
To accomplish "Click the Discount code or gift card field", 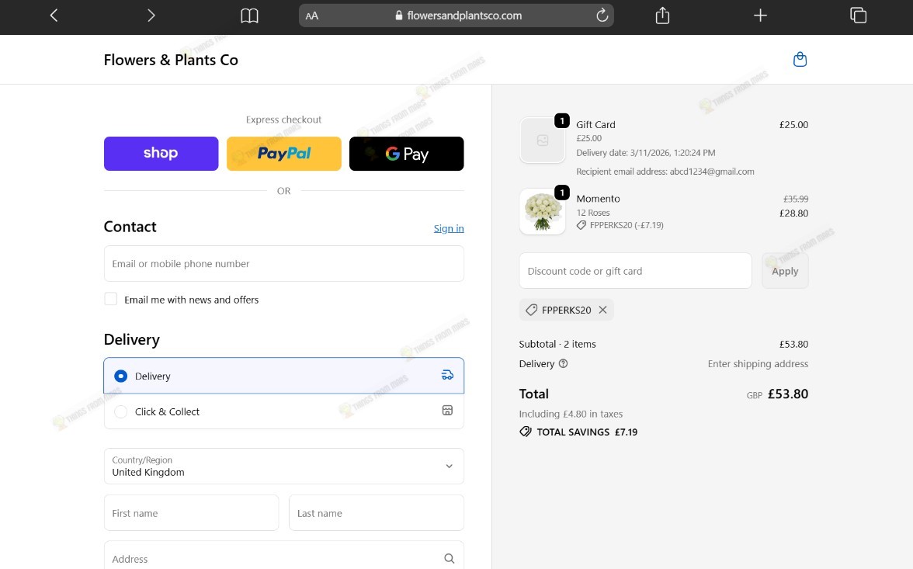I will click(635, 271).
